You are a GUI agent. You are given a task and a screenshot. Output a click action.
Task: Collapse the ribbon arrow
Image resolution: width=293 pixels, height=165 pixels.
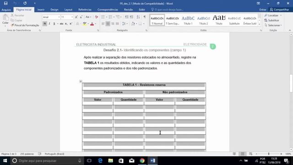tap(290, 30)
